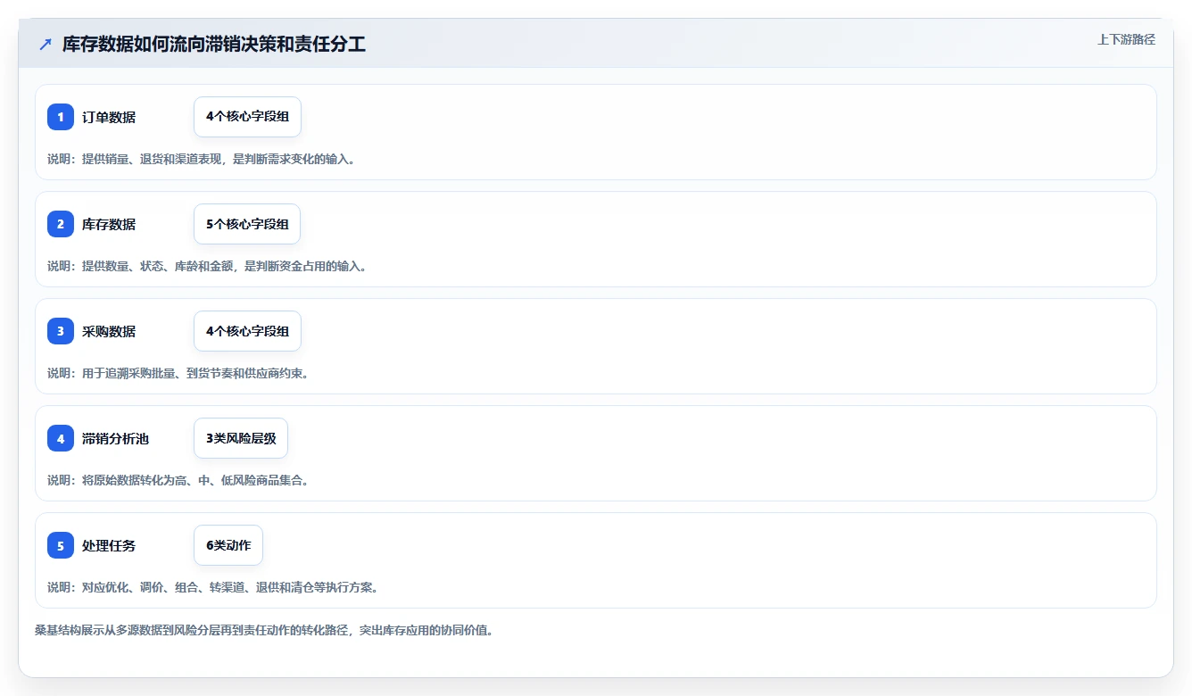The height and width of the screenshot is (696, 1192).
Task: Click the step 5 number badge
Action: click(x=61, y=545)
